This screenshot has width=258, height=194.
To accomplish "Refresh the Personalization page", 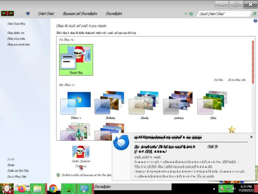I will [191, 14].
